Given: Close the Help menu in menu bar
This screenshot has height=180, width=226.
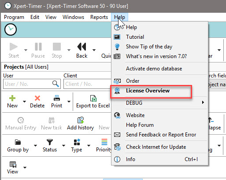Looking at the screenshot, I should (119, 17).
